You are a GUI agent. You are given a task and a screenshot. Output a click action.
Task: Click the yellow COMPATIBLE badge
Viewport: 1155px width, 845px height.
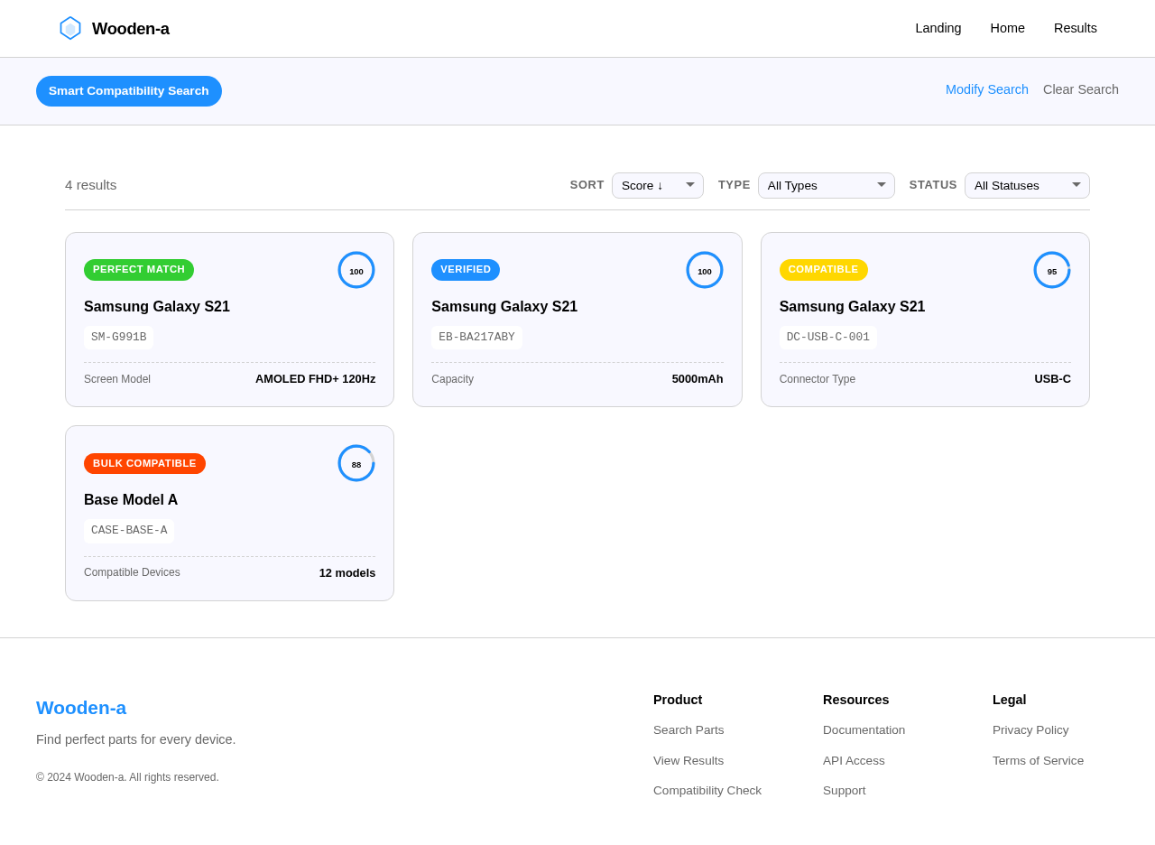(824, 270)
